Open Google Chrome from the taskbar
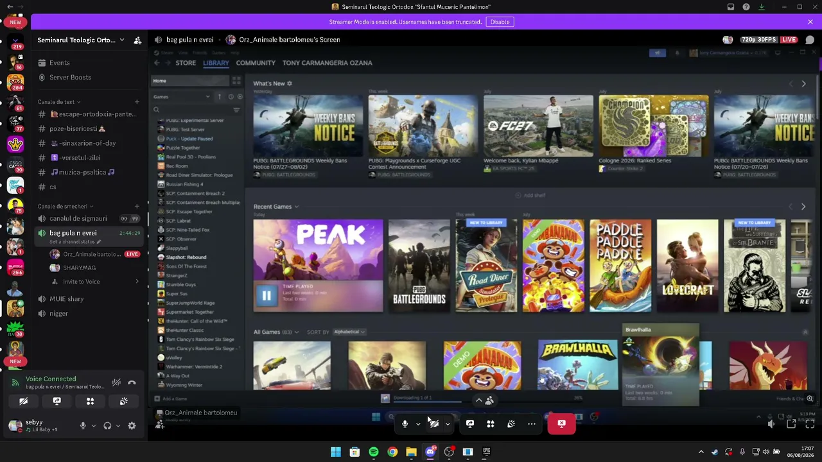Screen dimensions: 822x462 click(x=392, y=452)
